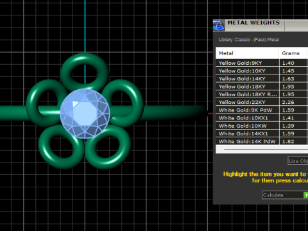Click the horizontal scrollbar under metal list
Screen dimensions: 308x231
[x=262, y=150]
